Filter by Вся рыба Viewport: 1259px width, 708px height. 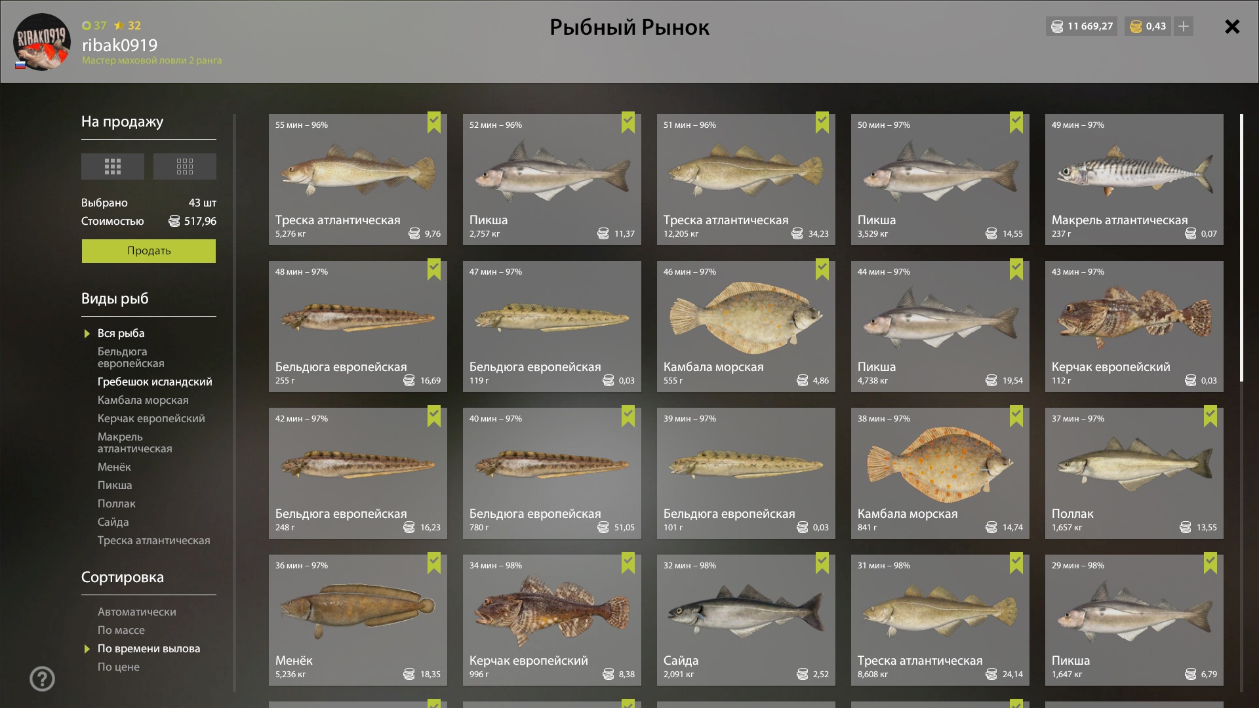tap(121, 333)
